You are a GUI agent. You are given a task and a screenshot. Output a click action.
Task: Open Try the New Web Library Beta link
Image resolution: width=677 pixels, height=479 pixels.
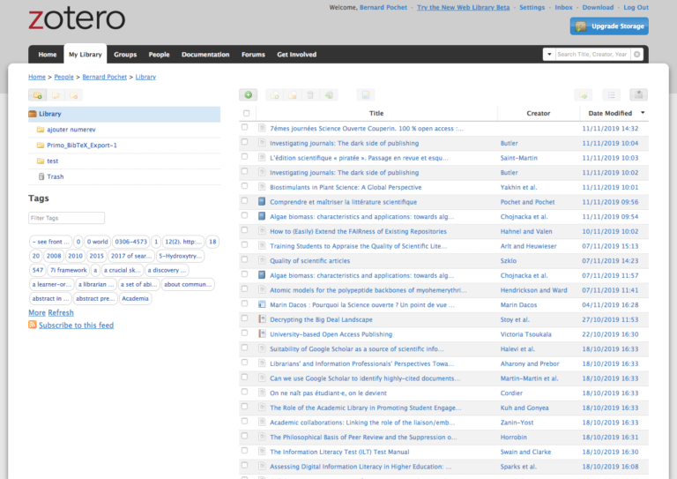tap(464, 7)
